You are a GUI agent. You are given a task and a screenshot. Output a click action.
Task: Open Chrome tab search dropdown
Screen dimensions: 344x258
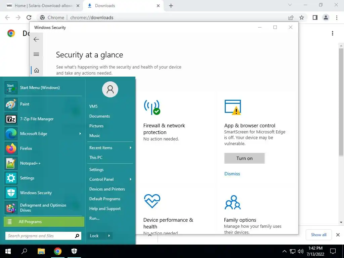pyautogui.click(x=290, y=5)
